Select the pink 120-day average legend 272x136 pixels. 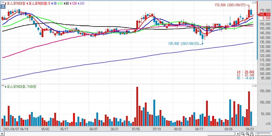click(x=74, y=4)
